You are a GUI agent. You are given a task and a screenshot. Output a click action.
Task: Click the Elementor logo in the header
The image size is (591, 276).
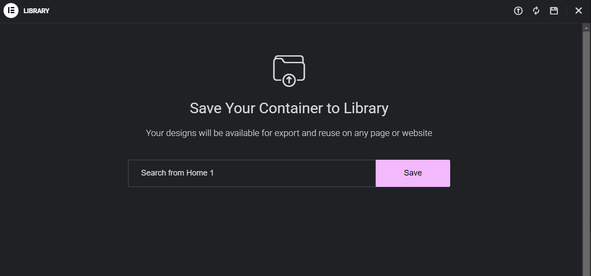pyautogui.click(x=11, y=11)
